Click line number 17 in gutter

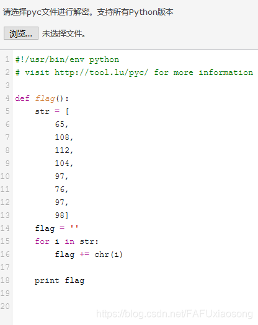click(5, 267)
